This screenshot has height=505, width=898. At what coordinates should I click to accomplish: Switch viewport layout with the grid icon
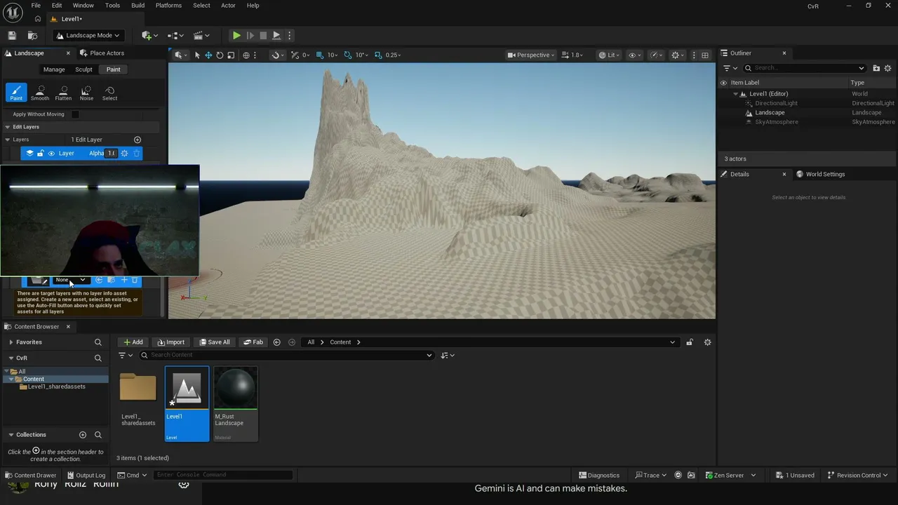[x=705, y=55]
